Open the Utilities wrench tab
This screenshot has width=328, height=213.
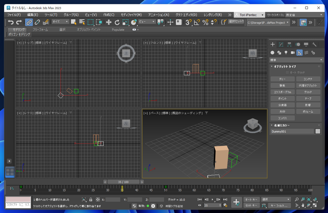click(314, 44)
